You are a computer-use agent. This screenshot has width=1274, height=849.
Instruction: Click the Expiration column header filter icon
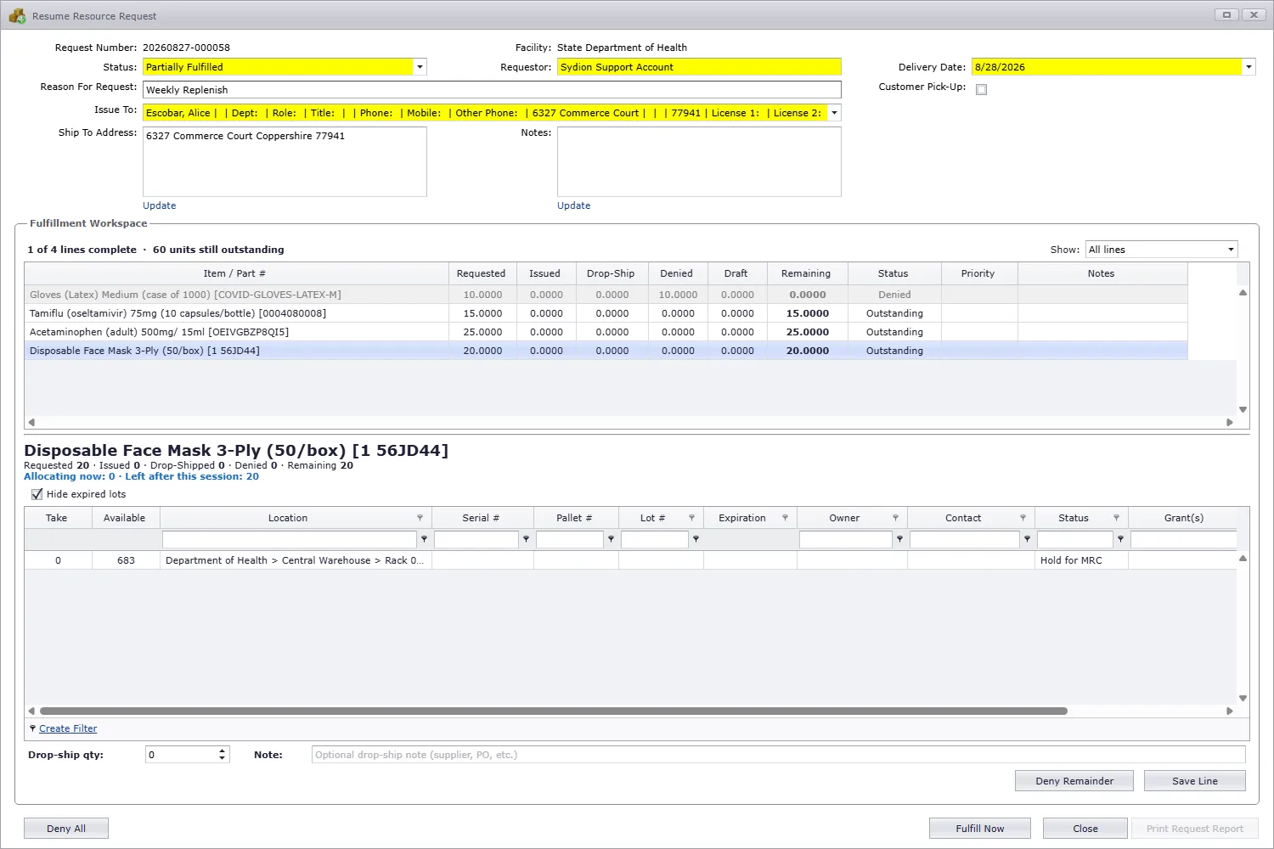pyautogui.click(x=785, y=518)
